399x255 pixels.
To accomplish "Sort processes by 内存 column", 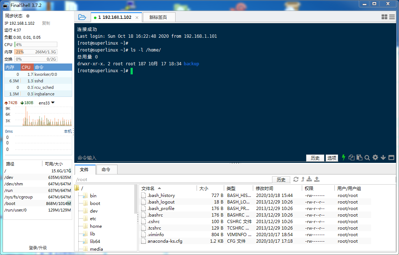I will (12, 67).
